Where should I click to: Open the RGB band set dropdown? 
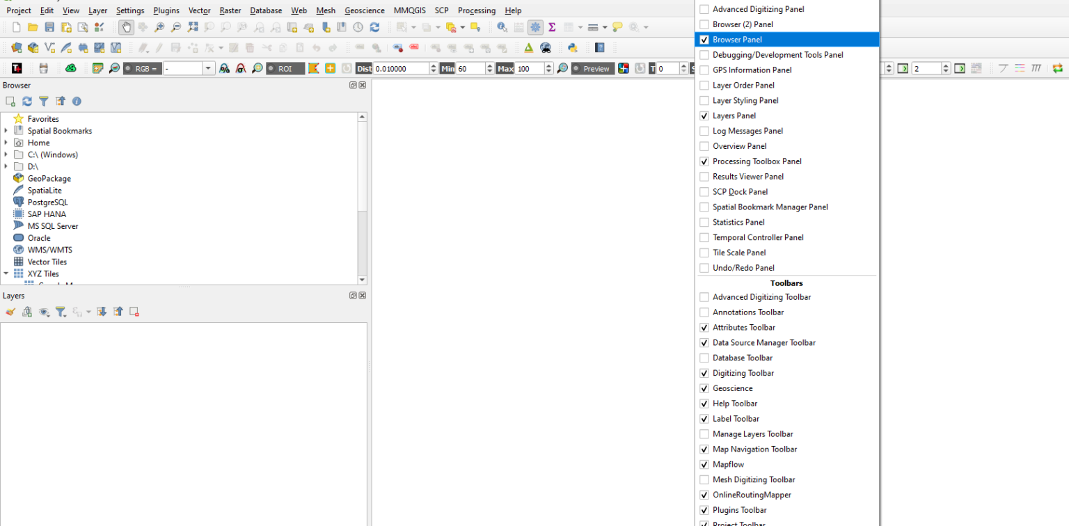click(208, 69)
